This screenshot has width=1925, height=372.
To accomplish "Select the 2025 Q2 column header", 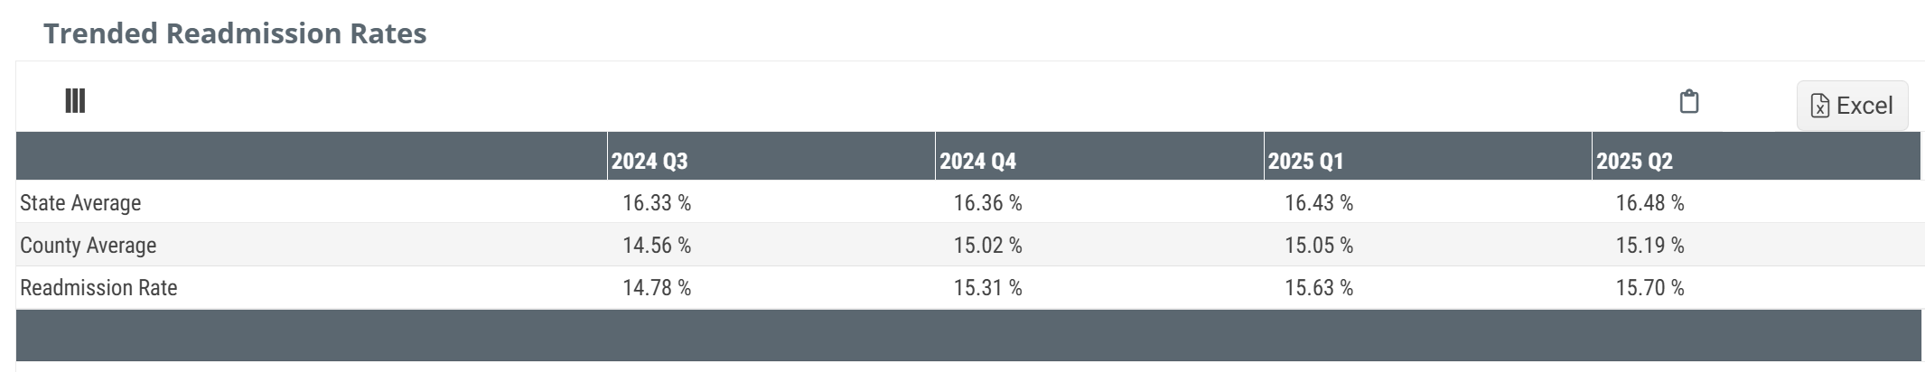I will click(1634, 161).
